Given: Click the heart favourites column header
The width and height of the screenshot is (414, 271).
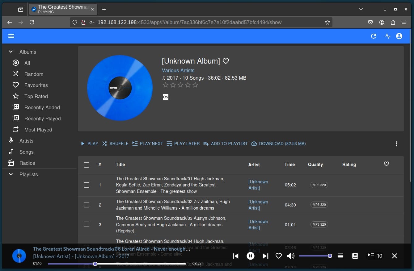Looking at the screenshot, I should coord(387,164).
